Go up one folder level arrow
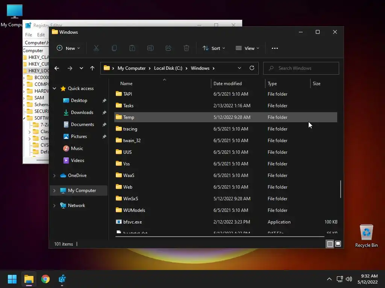385x288 pixels. (92, 68)
